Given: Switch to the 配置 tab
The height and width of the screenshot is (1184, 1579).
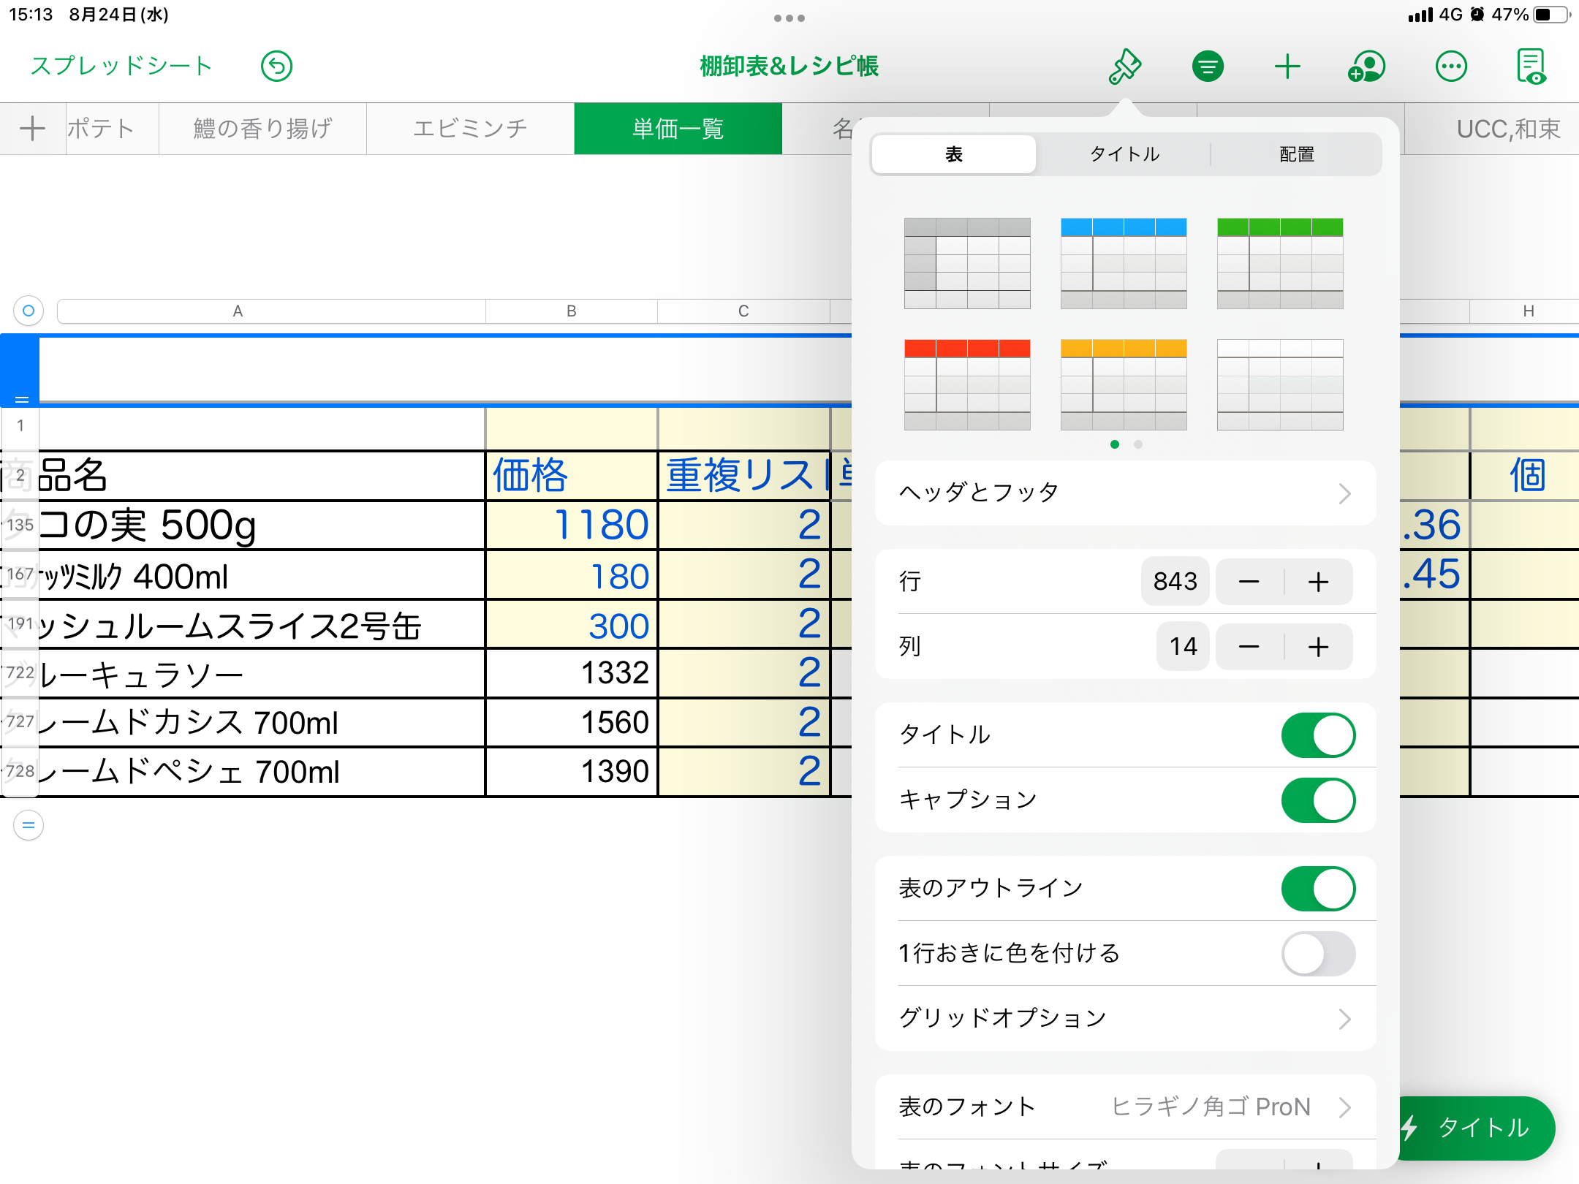Looking at the screenshot, I should (1297, 154).
